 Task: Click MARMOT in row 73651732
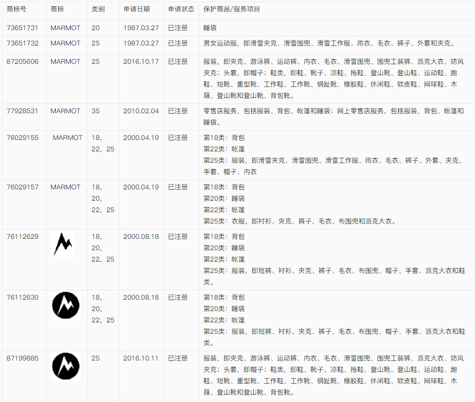coord(65,44)
